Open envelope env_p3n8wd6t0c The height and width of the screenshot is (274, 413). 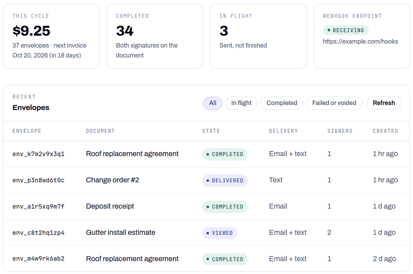coord(39,180)
